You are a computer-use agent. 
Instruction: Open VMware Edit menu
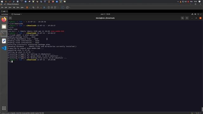click(6, 8)
